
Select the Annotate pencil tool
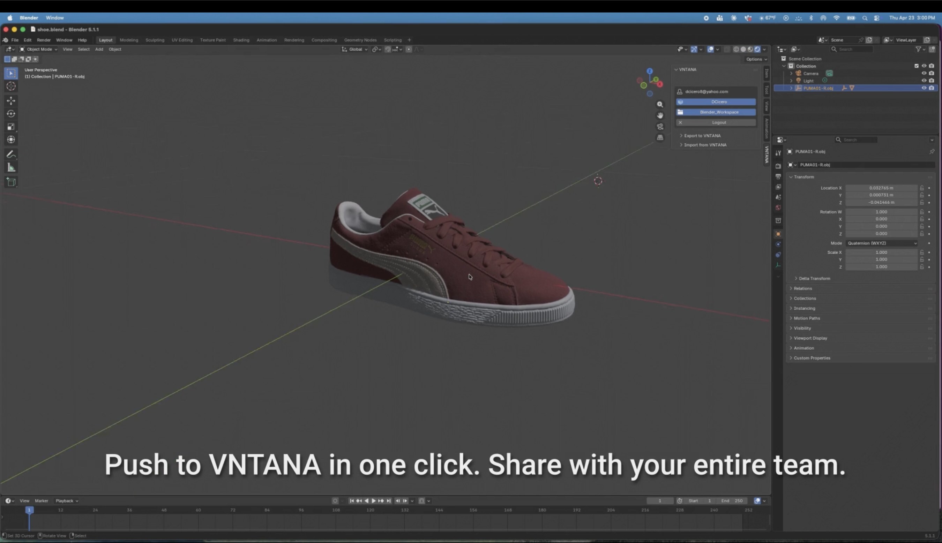click(11, 154)
